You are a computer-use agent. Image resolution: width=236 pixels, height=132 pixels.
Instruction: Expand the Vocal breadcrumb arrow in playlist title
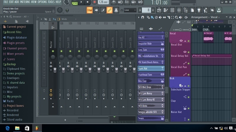coord(219,17)
